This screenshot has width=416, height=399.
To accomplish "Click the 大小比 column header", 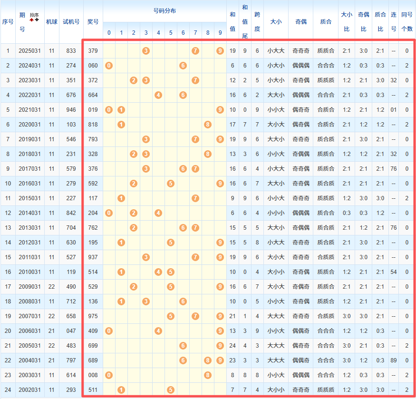I will [x=347, y=22].
